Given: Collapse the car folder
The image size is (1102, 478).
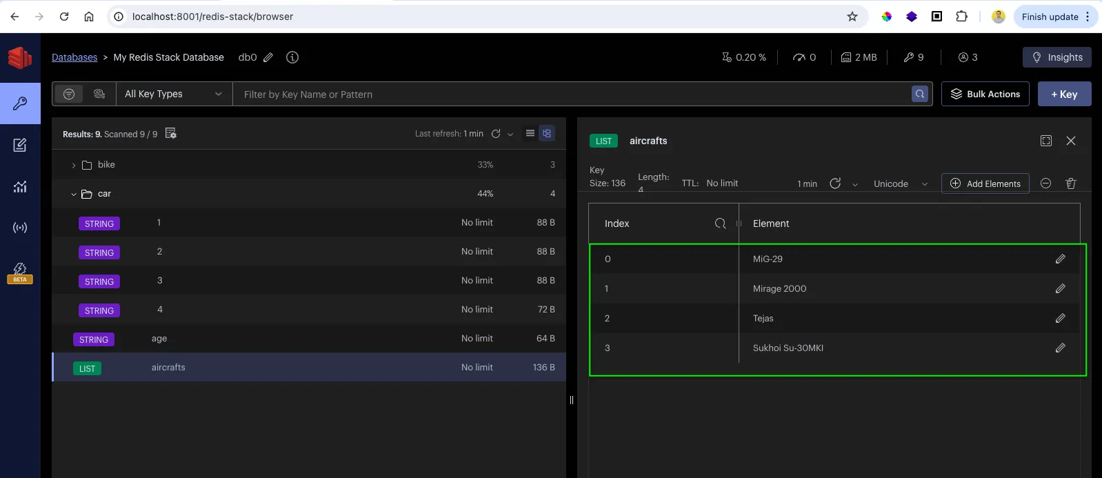Looking at the screenshot, I should (x=74, y=195).
